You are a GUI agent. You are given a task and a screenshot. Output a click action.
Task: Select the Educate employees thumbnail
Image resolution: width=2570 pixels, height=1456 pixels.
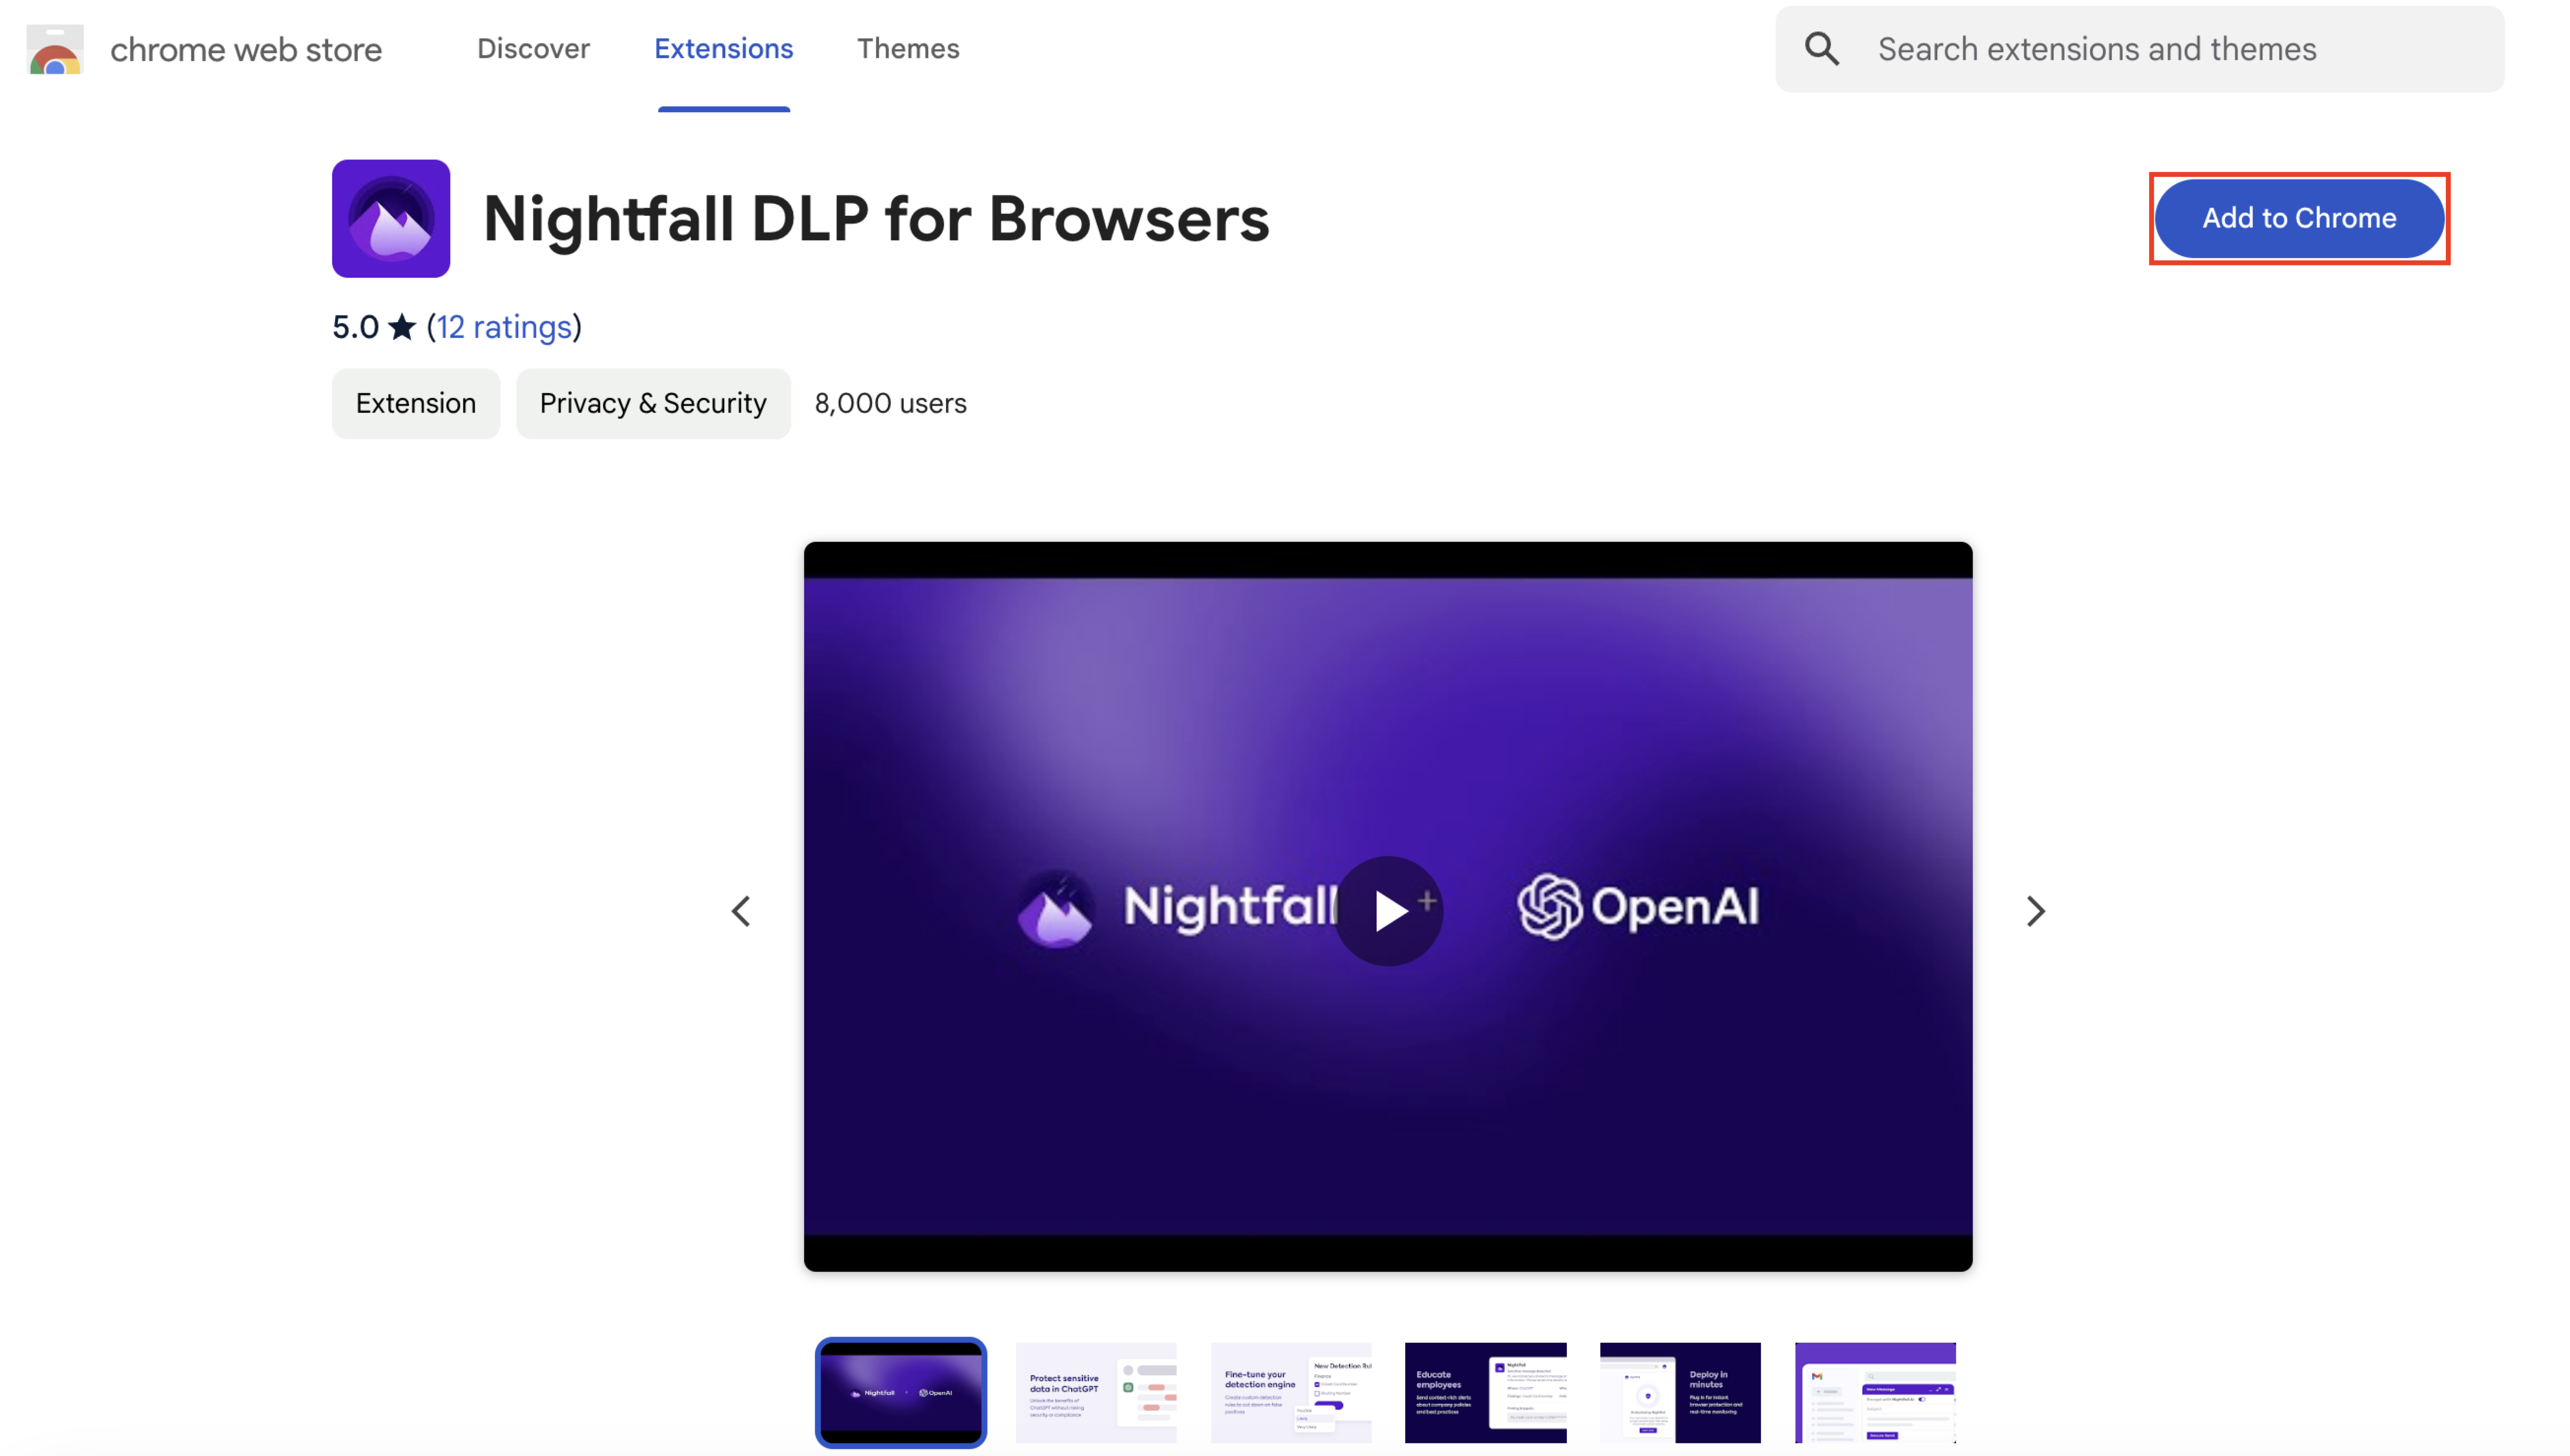point(1485,1392)
